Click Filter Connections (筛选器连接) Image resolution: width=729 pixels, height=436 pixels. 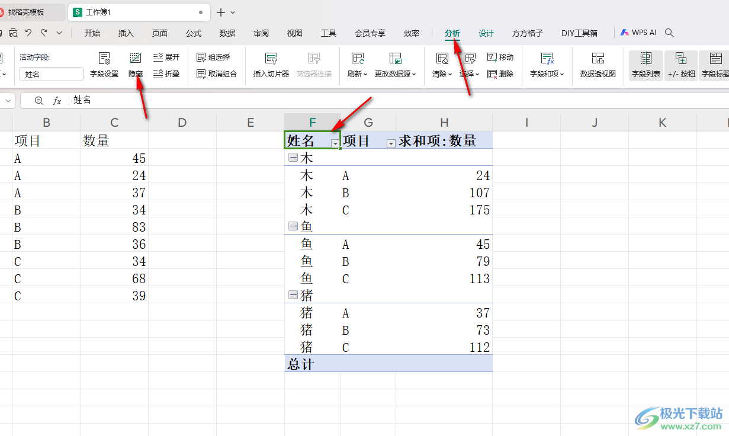314,66
